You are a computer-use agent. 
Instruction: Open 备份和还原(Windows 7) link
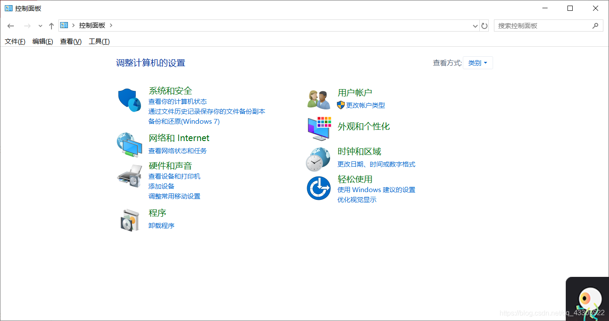tap(184, 121)
